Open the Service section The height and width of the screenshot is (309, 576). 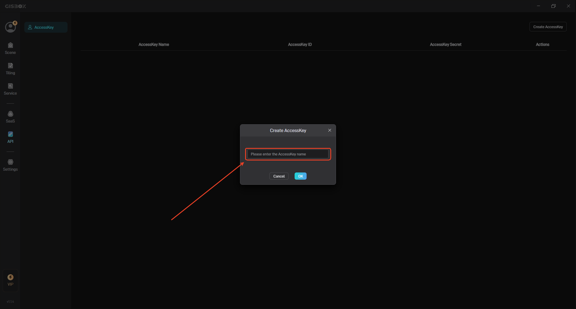point(10,88)
